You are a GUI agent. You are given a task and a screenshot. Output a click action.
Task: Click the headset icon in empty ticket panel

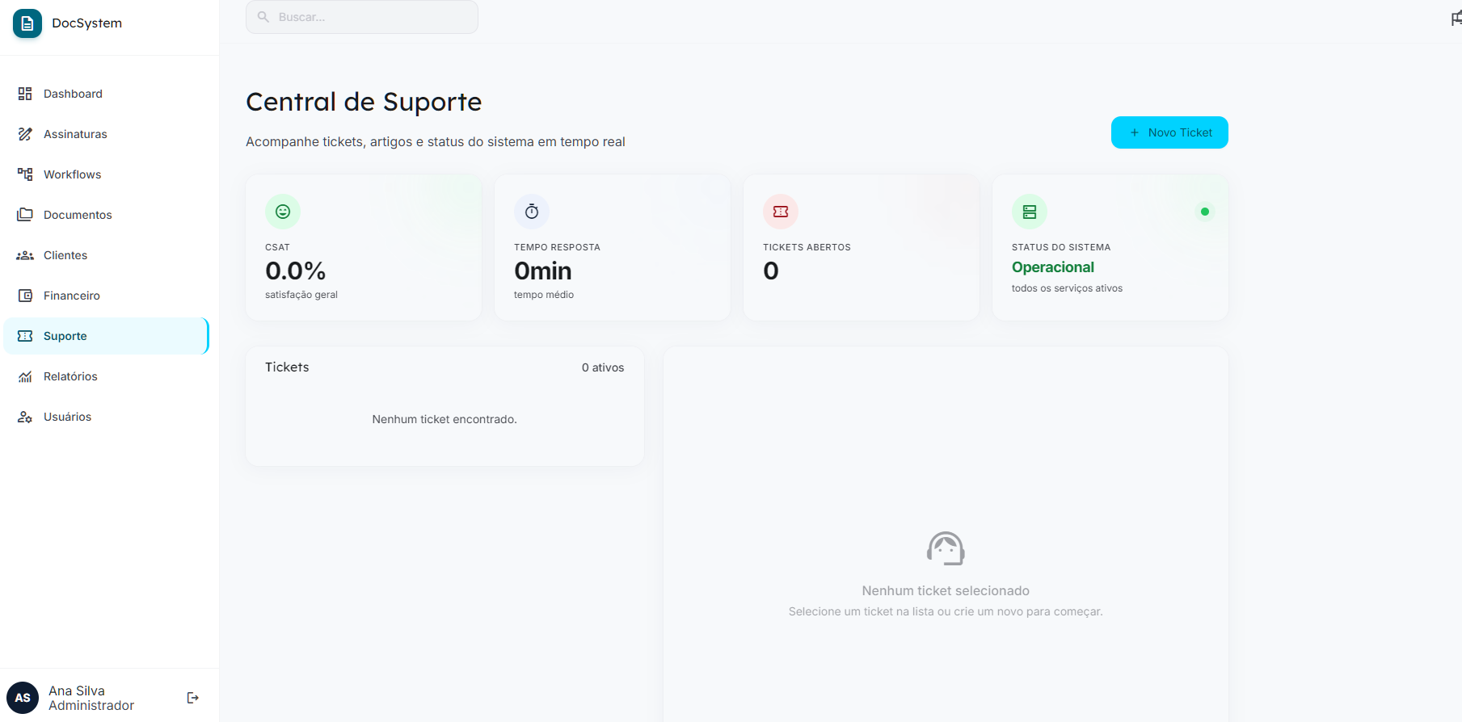(x=946, y=548)
